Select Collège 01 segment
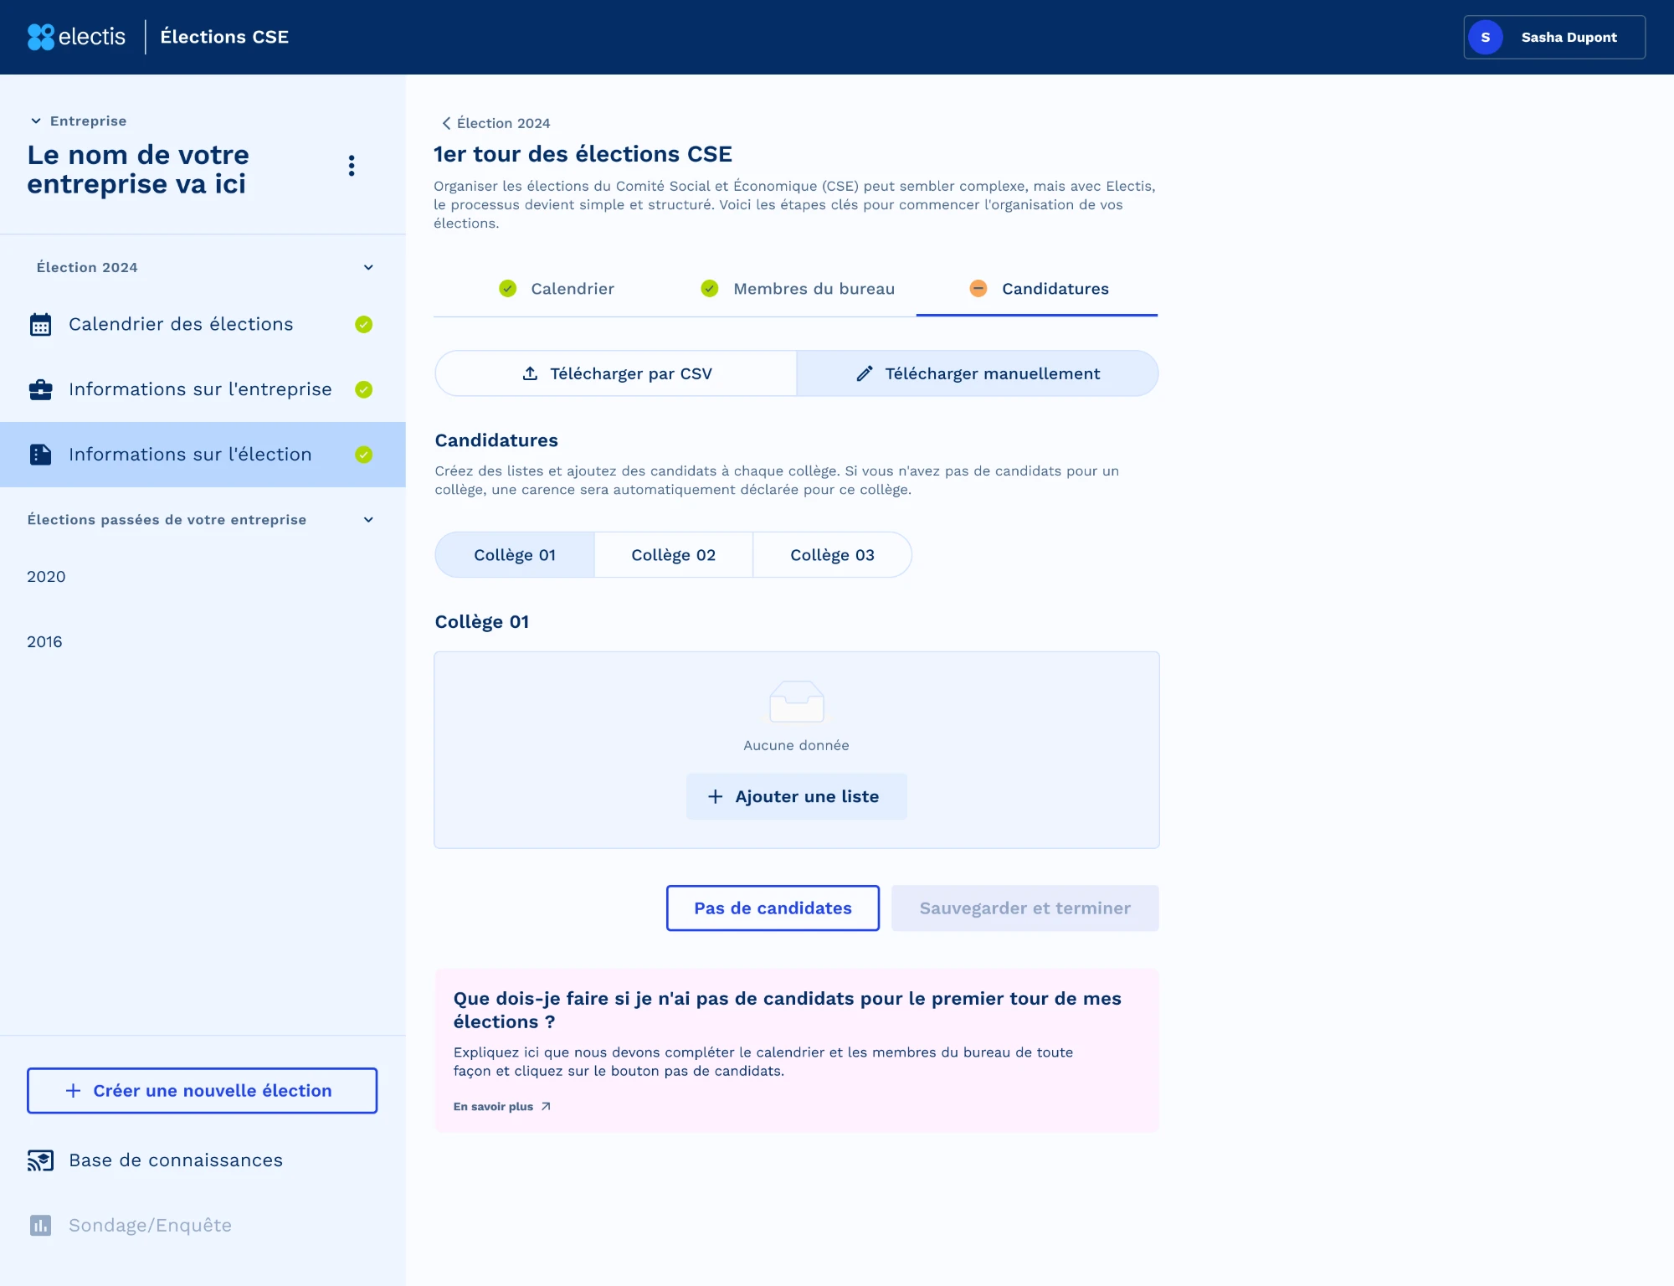 pos(515,555)
